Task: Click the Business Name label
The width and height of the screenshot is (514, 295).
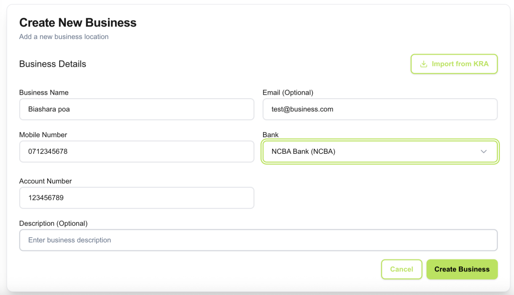Action: tap(44, 93)
